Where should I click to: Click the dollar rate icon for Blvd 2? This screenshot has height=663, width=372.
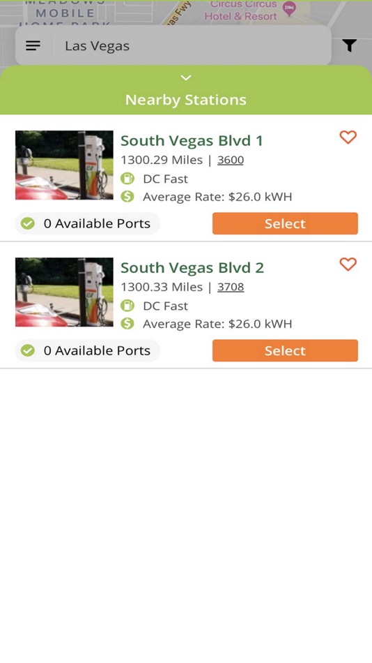pos(127,323)
